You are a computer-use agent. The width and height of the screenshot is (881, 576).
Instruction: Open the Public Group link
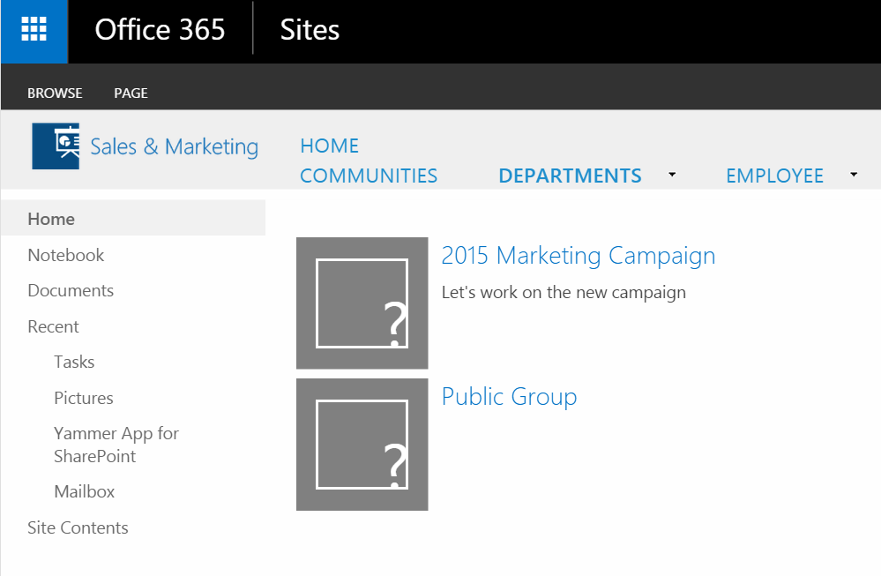[x=509, y=397]
